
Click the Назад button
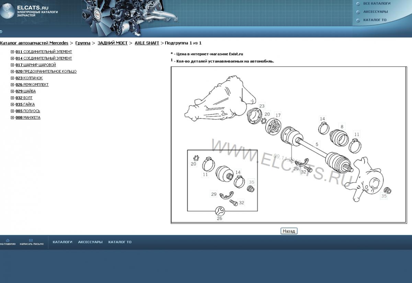click(289, 231)
